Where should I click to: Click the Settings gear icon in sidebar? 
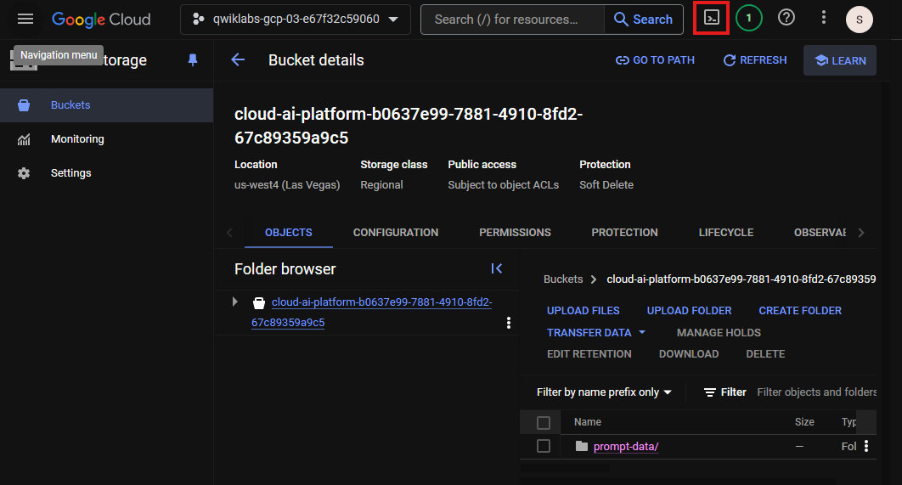click(x=24, y=173)
